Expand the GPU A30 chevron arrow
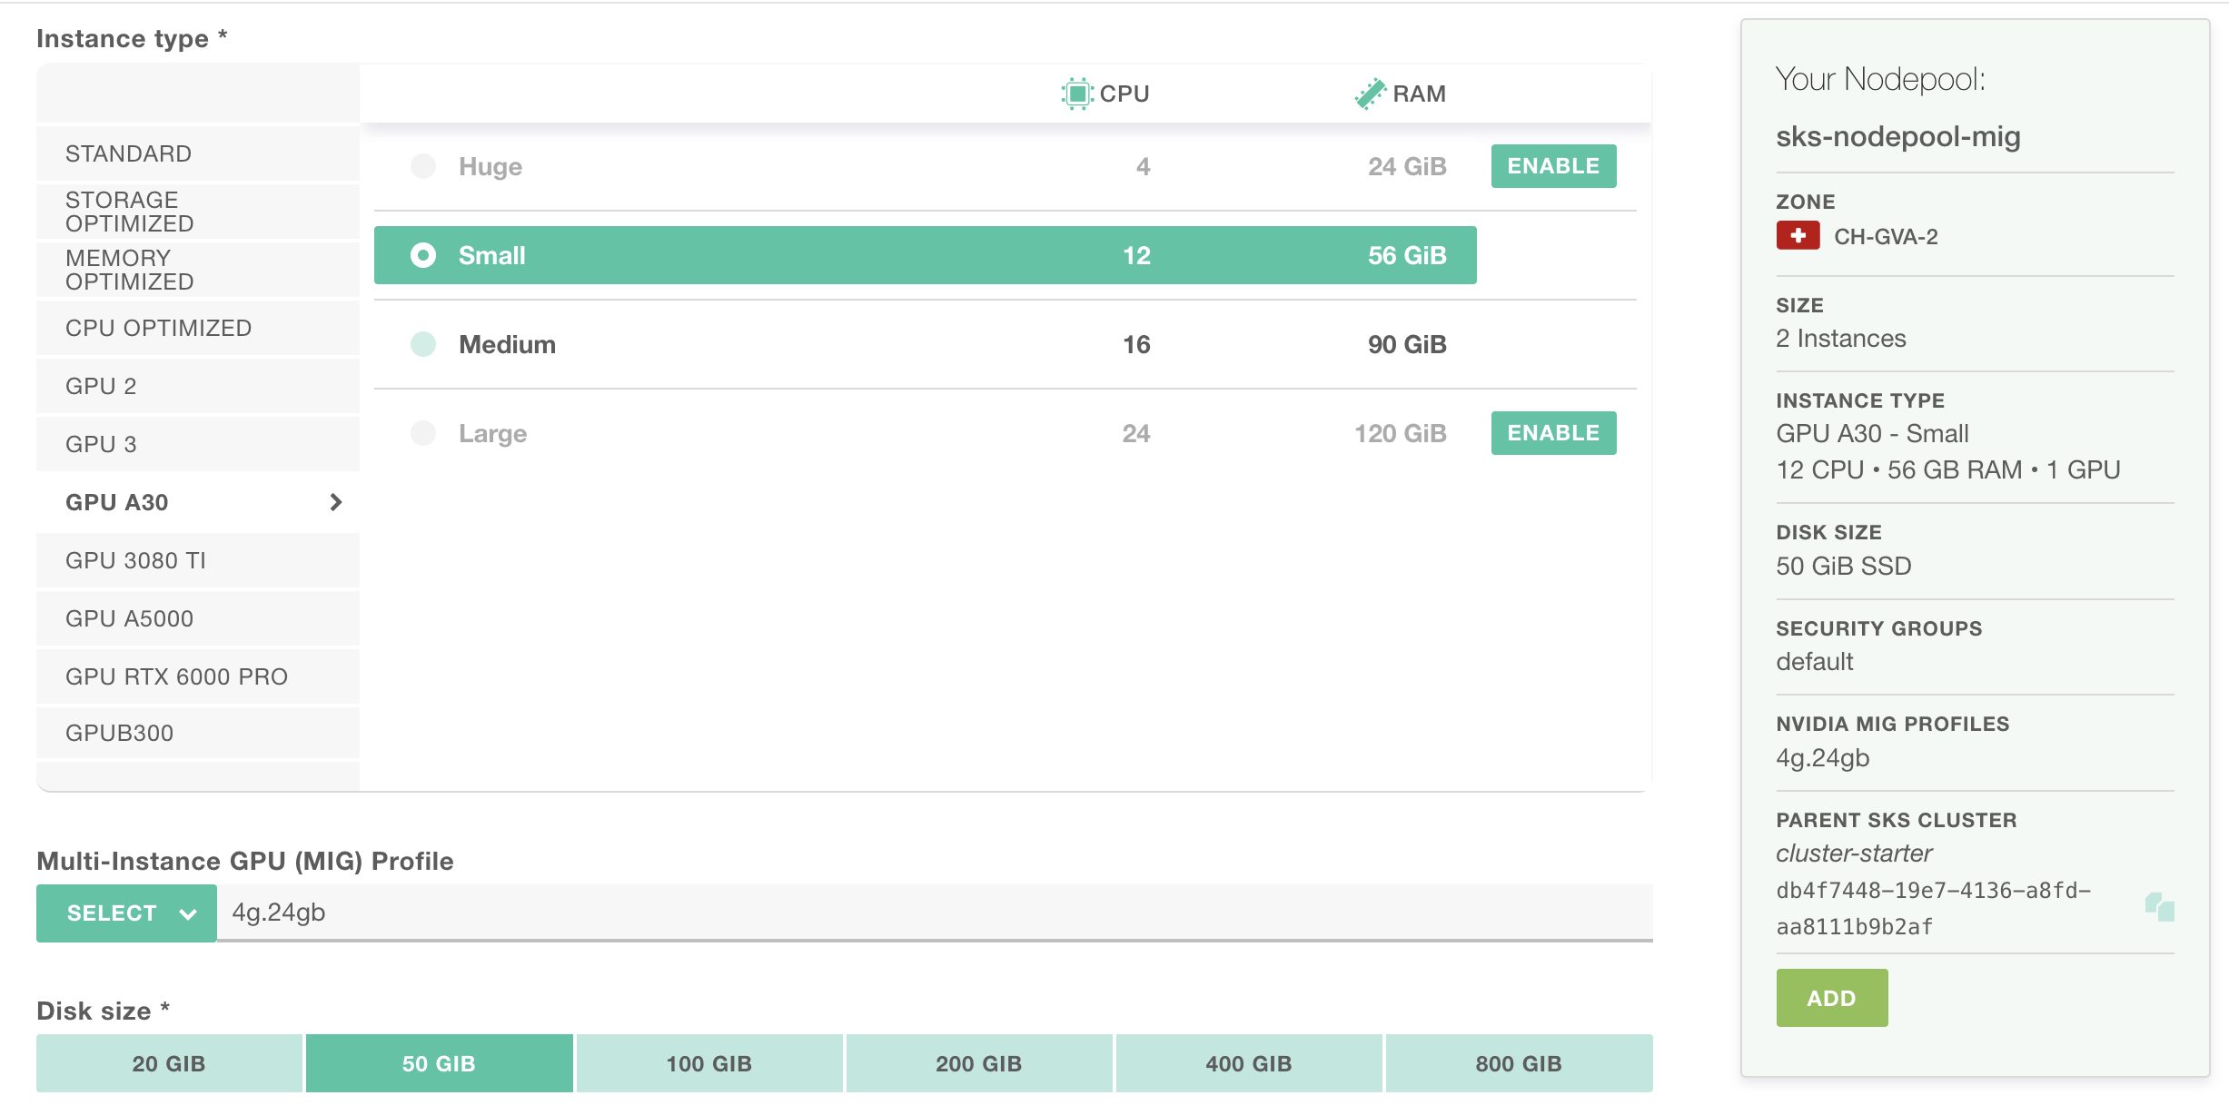 (335, 502)
